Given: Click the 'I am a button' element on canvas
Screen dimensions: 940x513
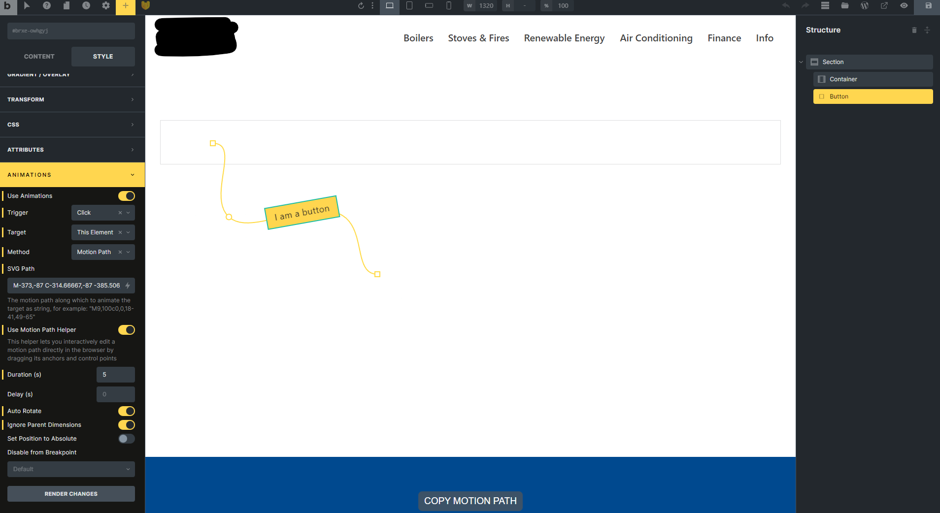Looking at the screenshot, I should [x=302, y=213].
